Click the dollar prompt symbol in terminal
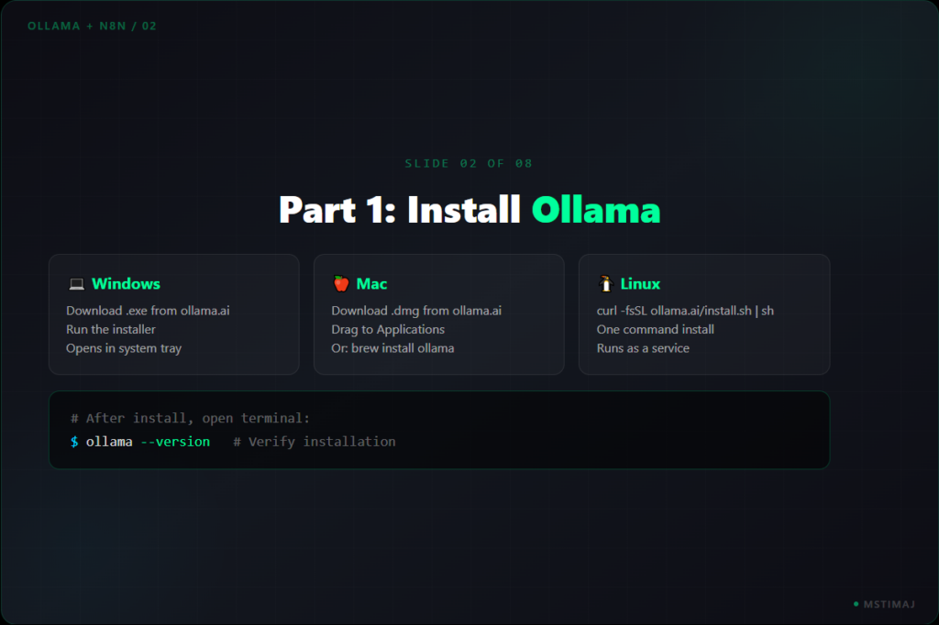This screenshot has width=939, height=625. [x=74, y=442]
